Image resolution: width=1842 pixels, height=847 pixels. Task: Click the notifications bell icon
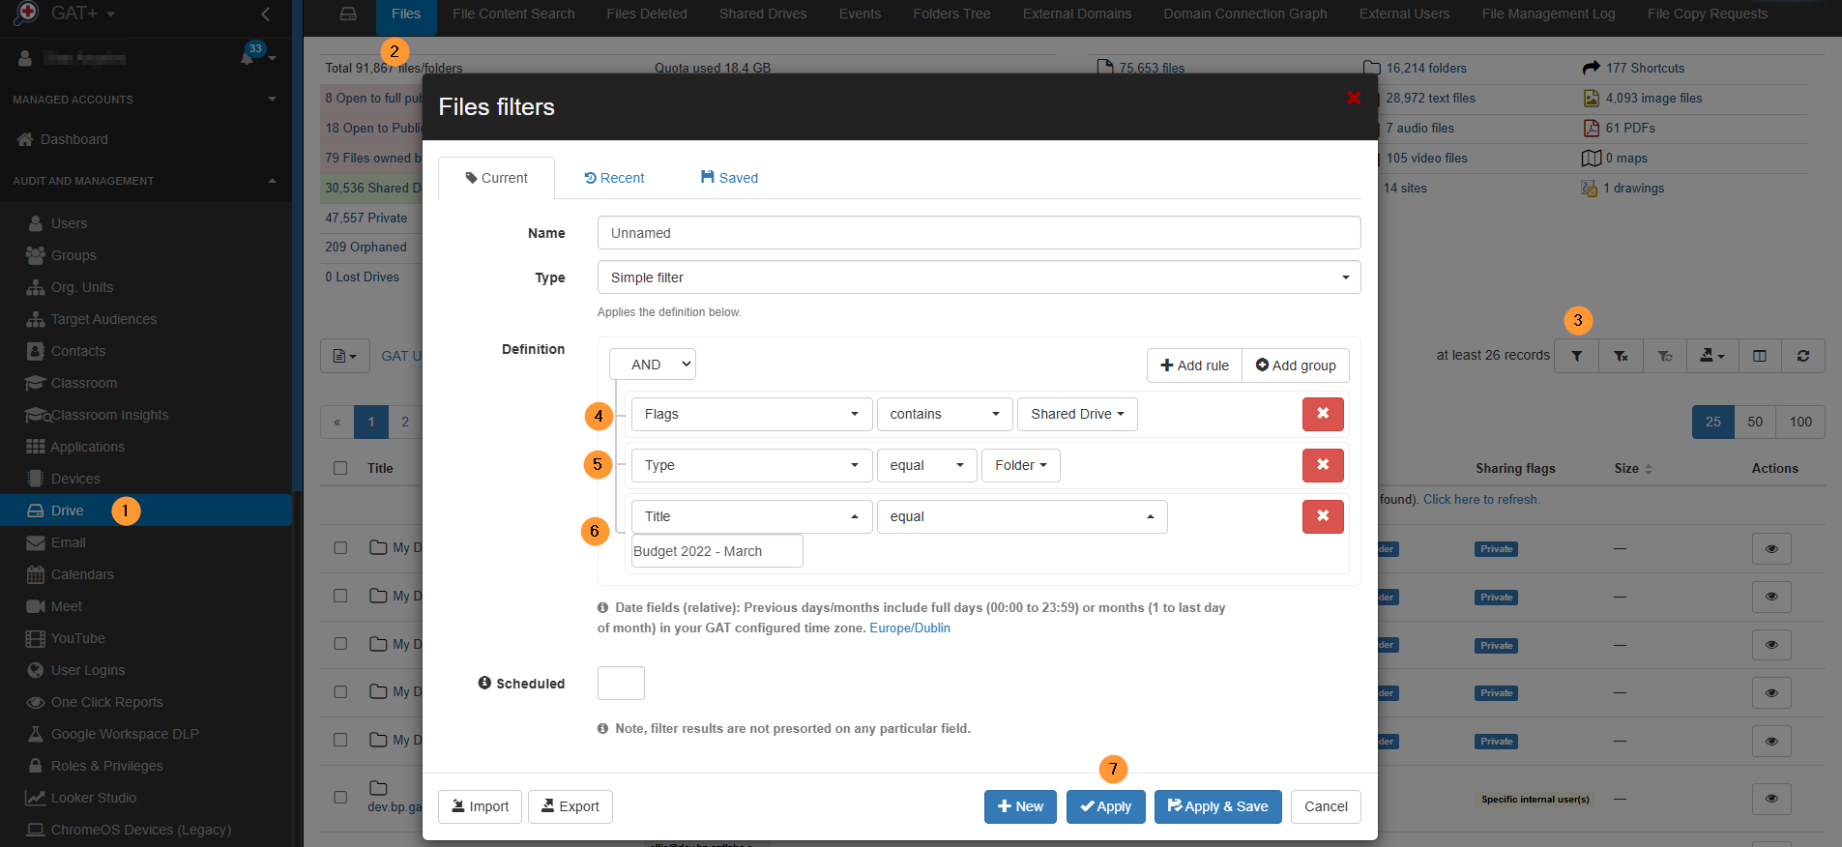(x=248, y=58)
